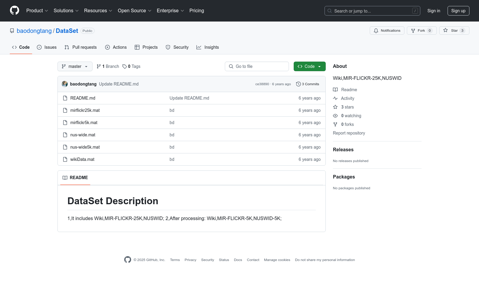Viewport: 479px width, 299px height.
Task: Go to the Pull requests tab
Action: click(x=81, y=47)
